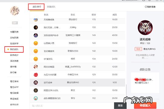The width and height of the screenshot is (164, 109).
Task: Switch to the 创建战队 tab
Action: [51, 7]
